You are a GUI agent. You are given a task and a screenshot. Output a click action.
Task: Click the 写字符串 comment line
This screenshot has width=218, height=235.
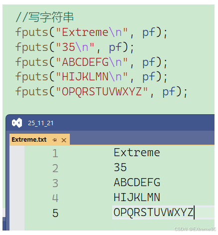44,17
